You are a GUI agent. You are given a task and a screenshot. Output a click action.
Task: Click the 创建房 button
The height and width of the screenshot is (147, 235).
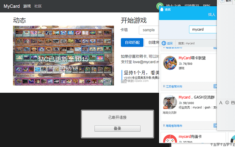152,43
